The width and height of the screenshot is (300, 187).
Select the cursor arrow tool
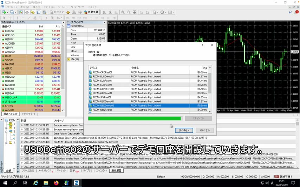tap(4, 18)
